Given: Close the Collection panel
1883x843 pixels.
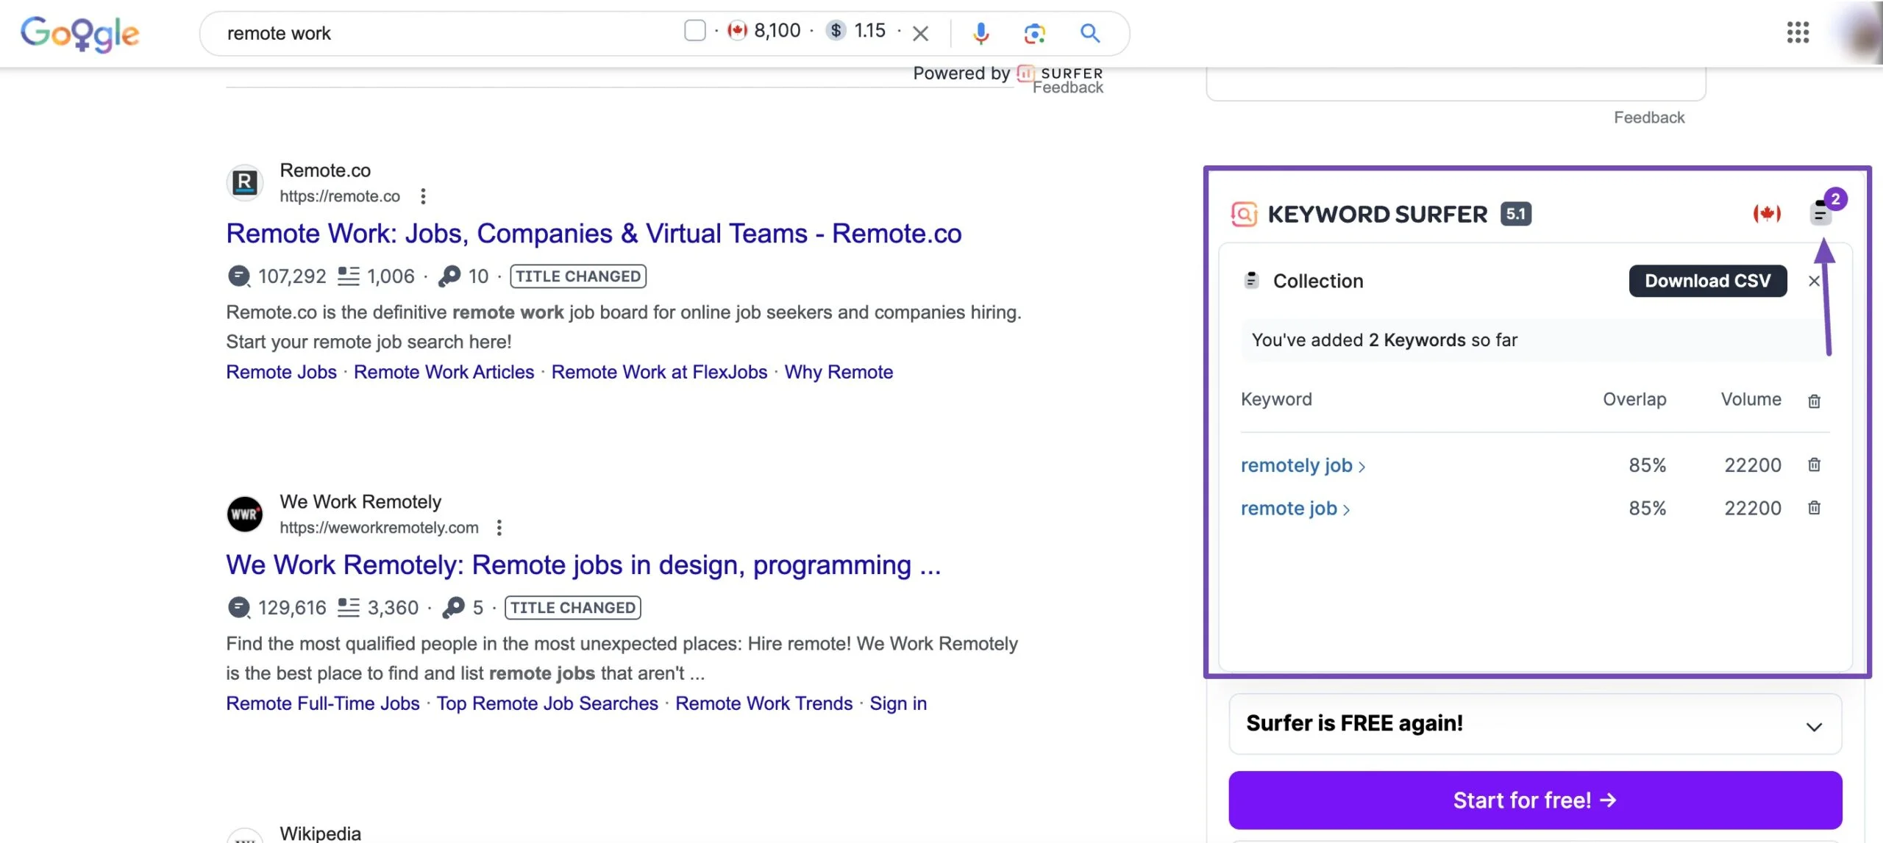Looking at the screenshot, I should 1814,281.
